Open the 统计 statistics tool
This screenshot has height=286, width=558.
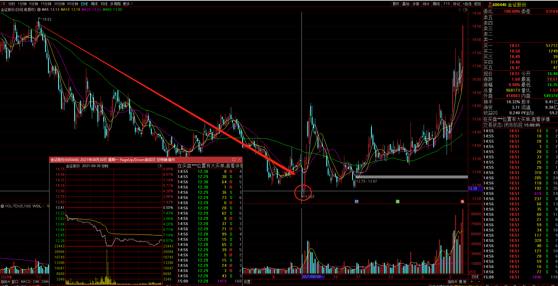coord(426,4)
